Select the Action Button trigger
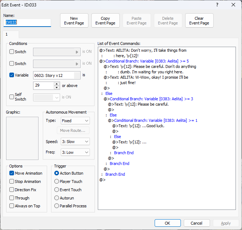This screenshot has width=242, height=230. 57,173
